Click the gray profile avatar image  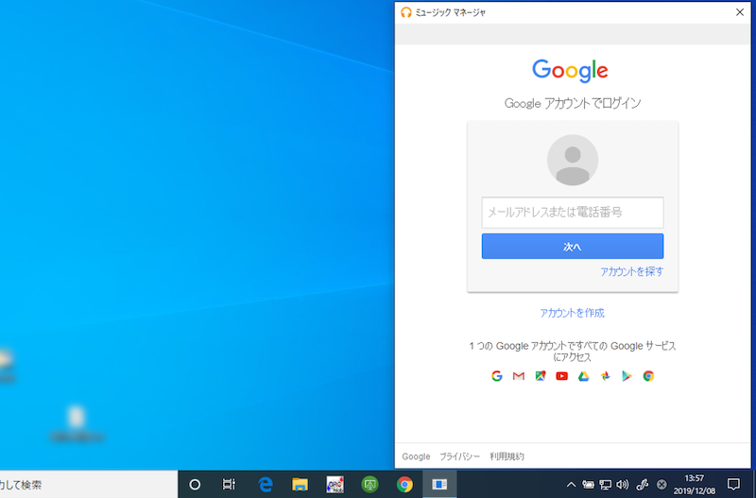coord(572,160)
